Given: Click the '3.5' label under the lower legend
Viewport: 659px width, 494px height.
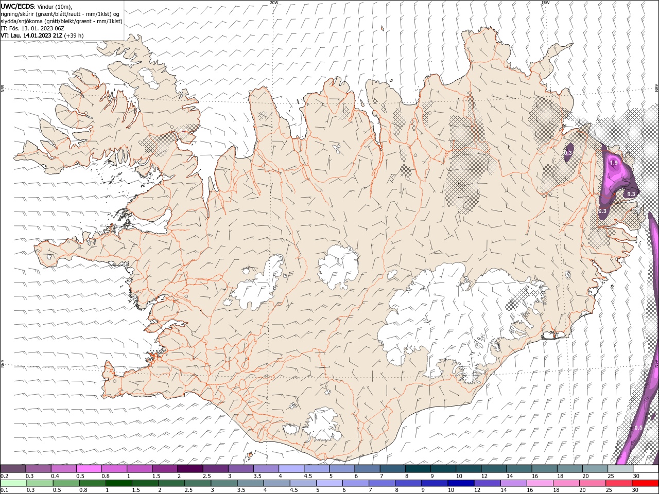Looking at the screenshot, I should pyautogui.click(x=240, y=490).
